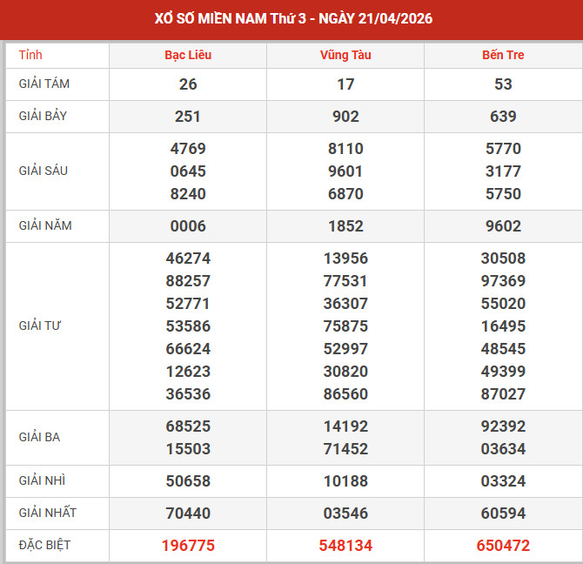Viewport: 583px width, 564px height.
Task: Open the Vũng Tàu province link
Action: (x=345, y=55)
